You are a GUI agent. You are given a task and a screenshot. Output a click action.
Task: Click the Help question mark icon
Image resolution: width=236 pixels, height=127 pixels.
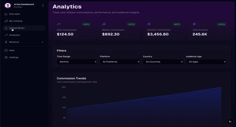click(x=6, y=50)
